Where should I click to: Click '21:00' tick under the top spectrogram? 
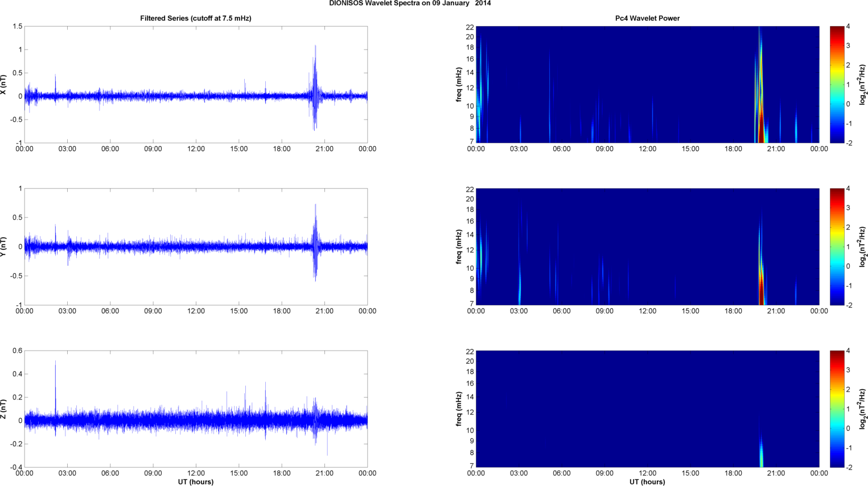(x=776, y=149)
